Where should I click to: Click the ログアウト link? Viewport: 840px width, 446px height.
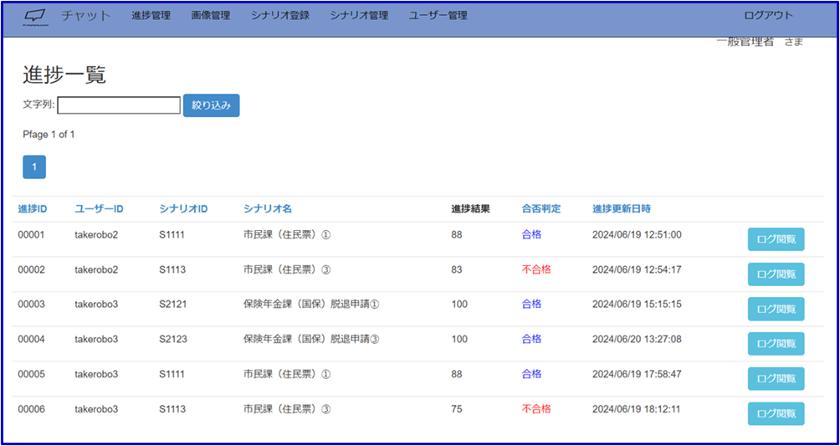pos(768,16)
